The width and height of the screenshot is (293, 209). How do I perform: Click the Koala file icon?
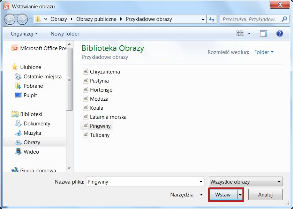[x=85, y=108]
